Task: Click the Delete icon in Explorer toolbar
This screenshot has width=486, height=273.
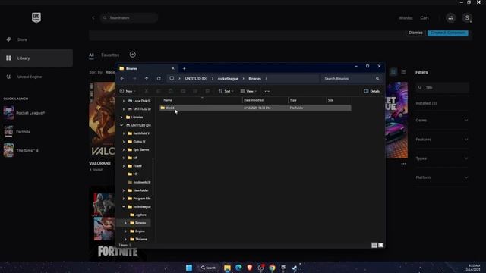Action: pyautogui.click(x=207, y=91)
